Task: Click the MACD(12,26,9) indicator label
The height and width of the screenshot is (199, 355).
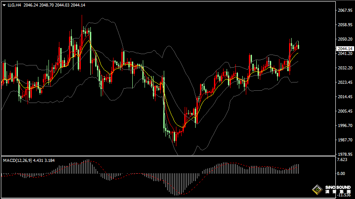Action: 17,160
